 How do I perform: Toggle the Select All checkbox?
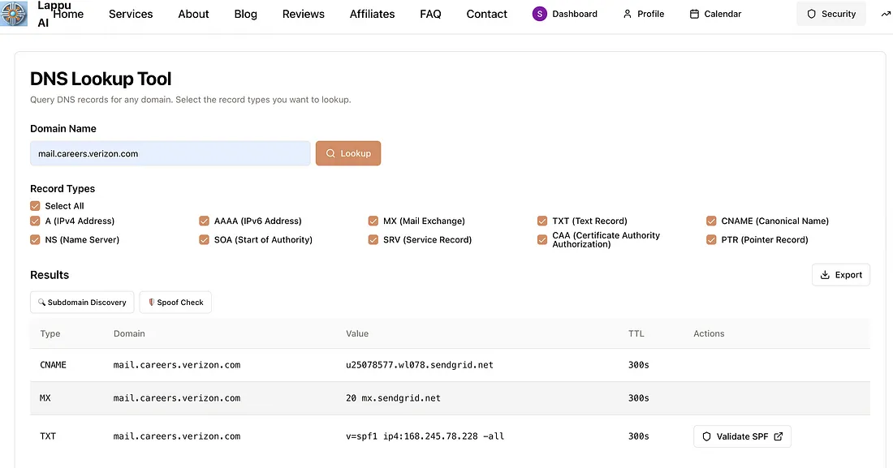click(35, 206)
